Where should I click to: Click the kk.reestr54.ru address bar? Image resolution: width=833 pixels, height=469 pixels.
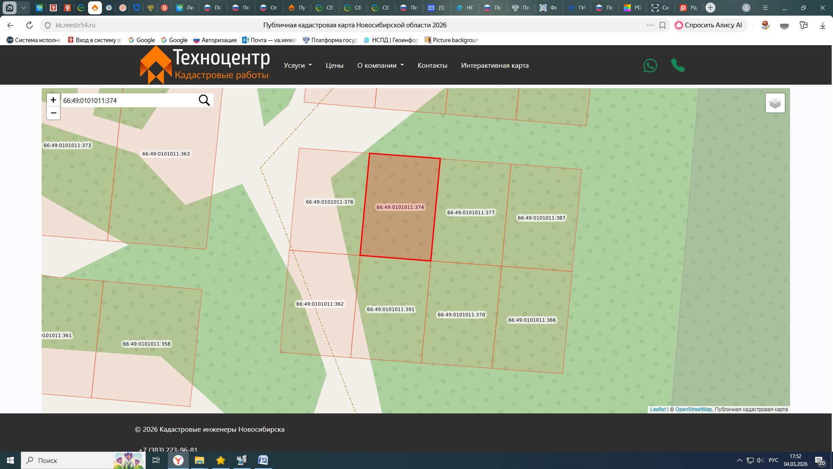pos(75,25)
